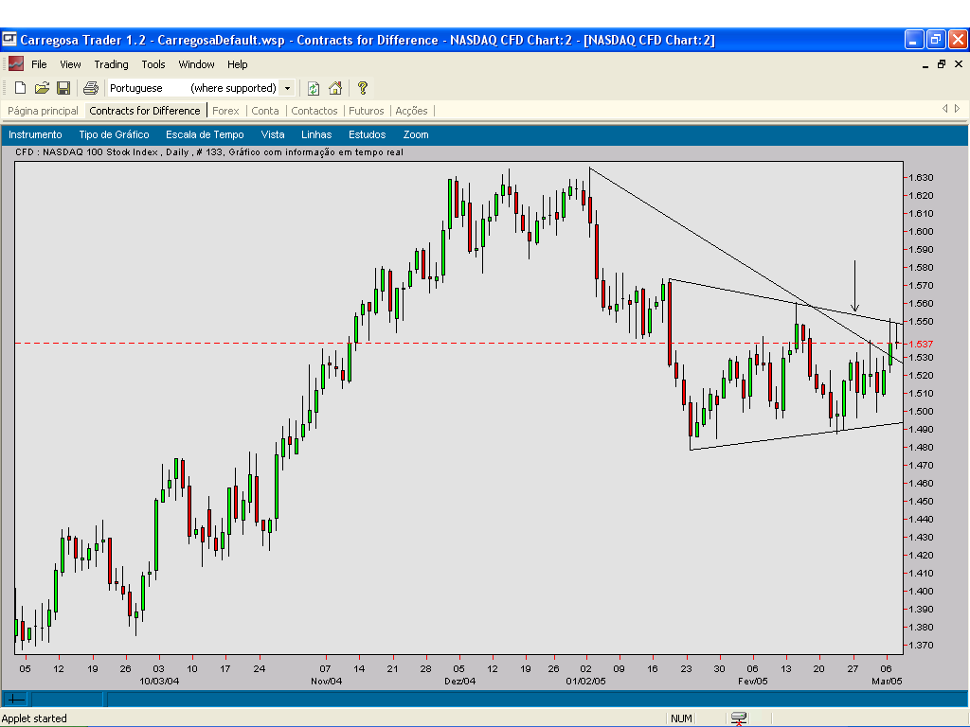Click the New document icon
Viewport: 970px width, 727px height.
(x=20, y=88)
